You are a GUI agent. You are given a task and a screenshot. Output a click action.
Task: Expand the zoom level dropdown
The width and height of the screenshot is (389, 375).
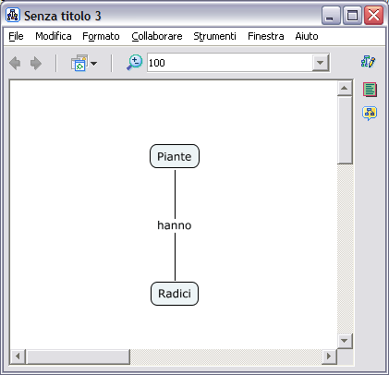(321, 63)
